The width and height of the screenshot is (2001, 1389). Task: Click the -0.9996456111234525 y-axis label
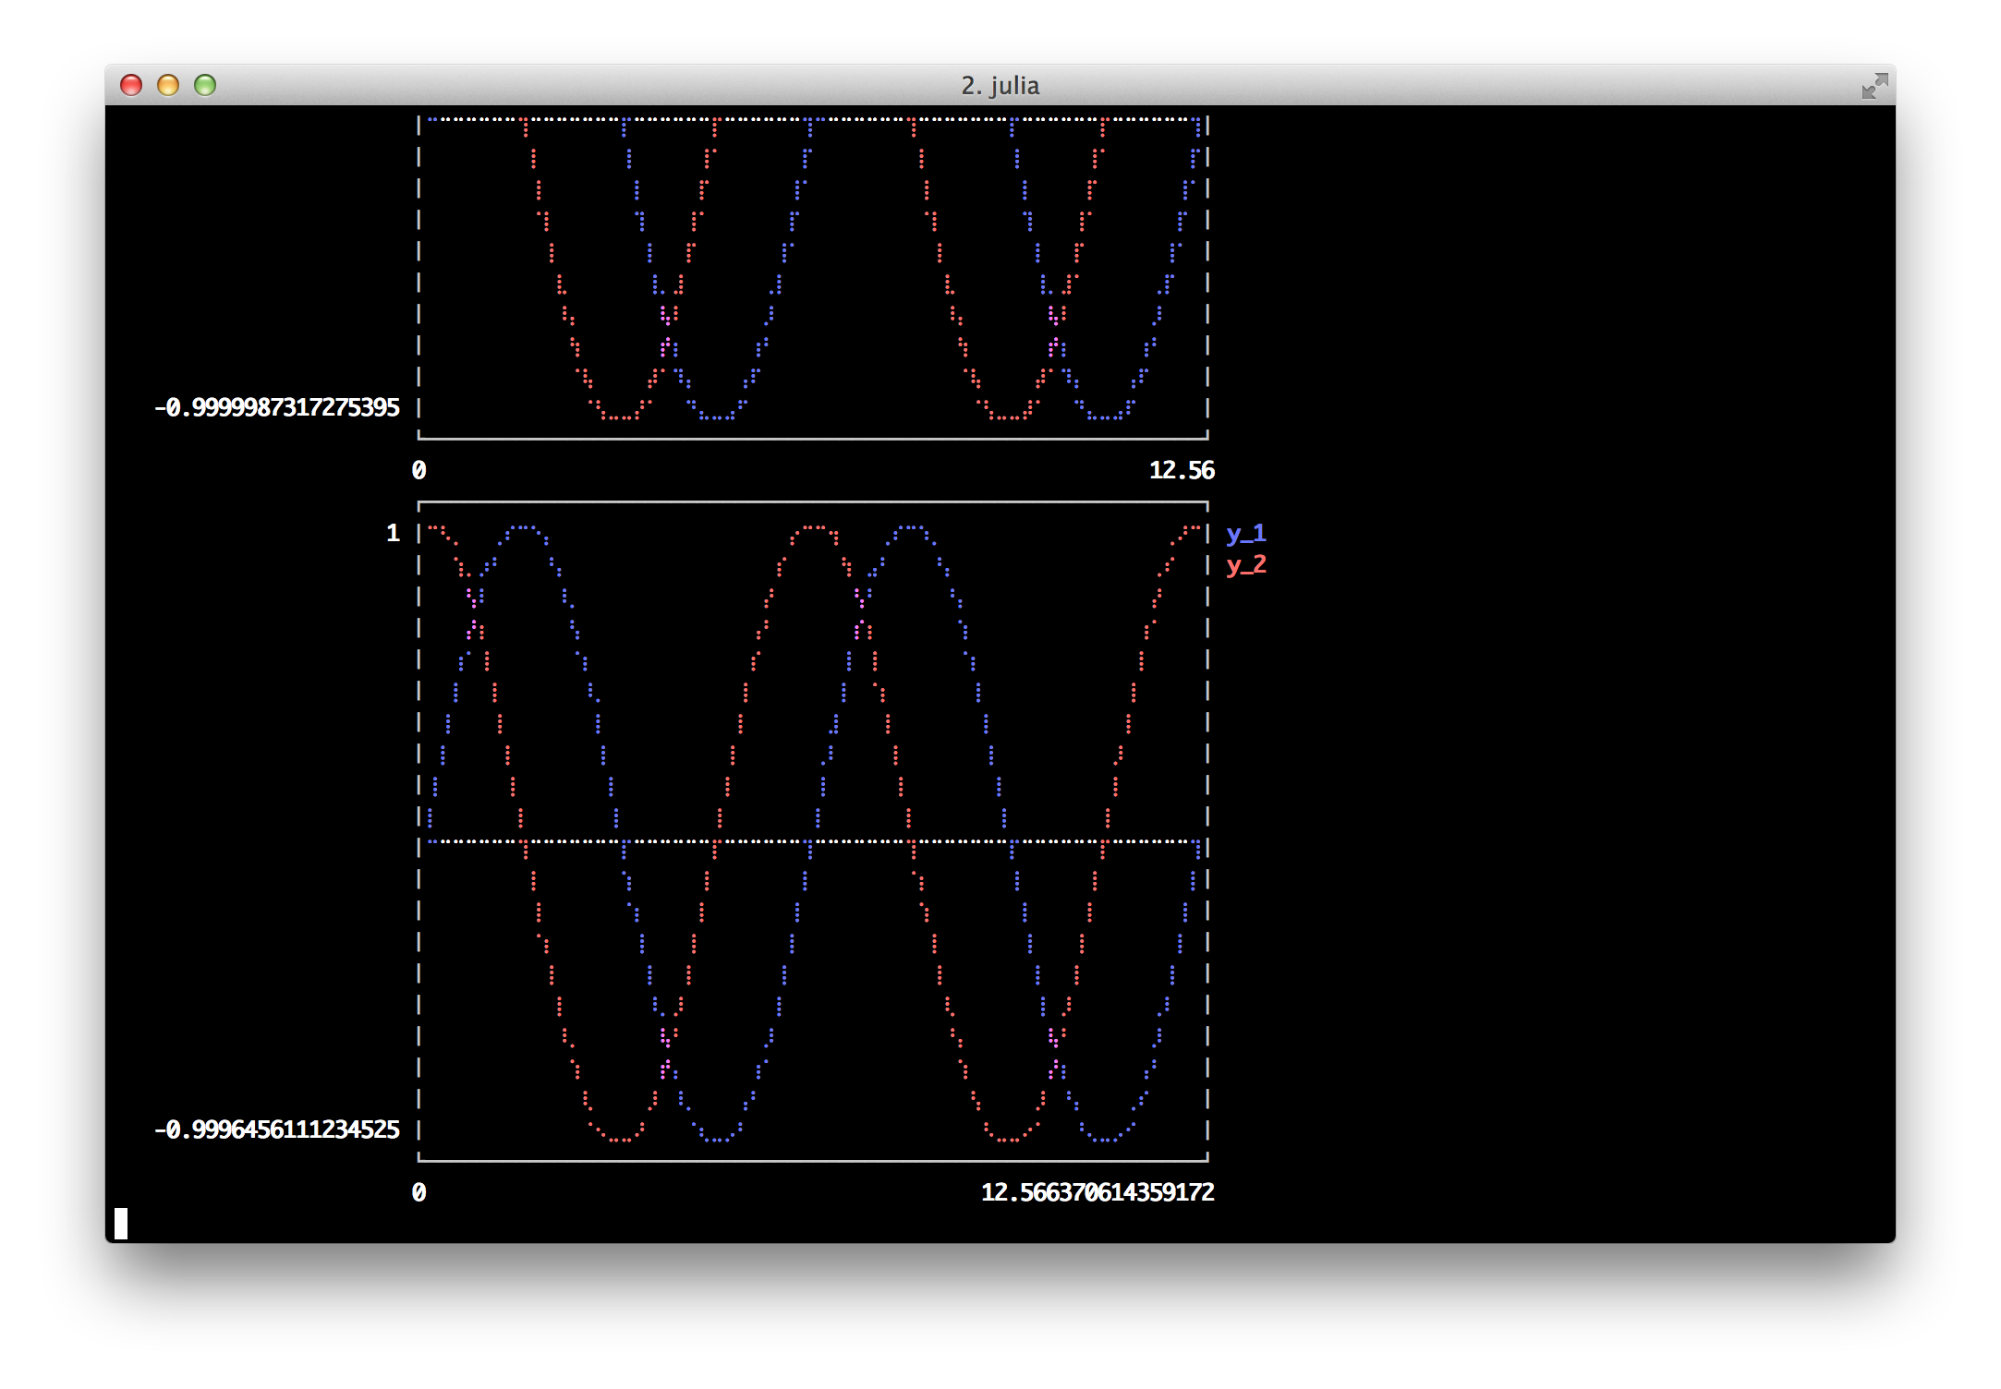[x=276, y=1129]
